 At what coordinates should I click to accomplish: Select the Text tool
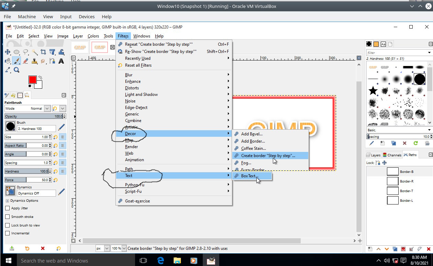pyautogui.click(x=61, y=61)
